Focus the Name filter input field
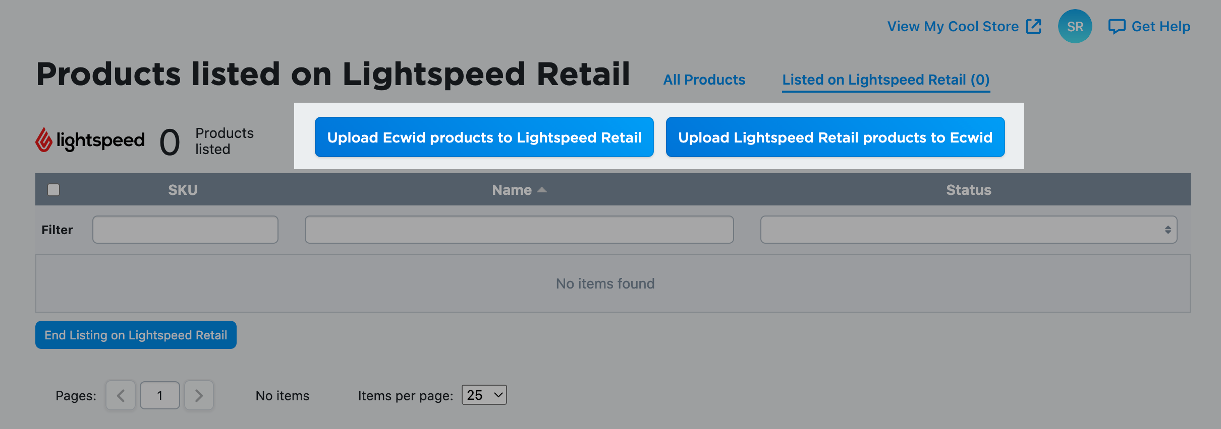Screen dimensions: 1221x429 pos(519,230)
